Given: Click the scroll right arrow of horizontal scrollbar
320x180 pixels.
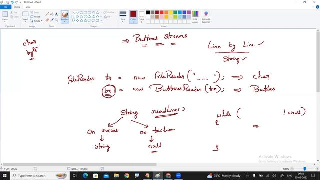Looking at the screenshot, I should click(x=314, y=164).
